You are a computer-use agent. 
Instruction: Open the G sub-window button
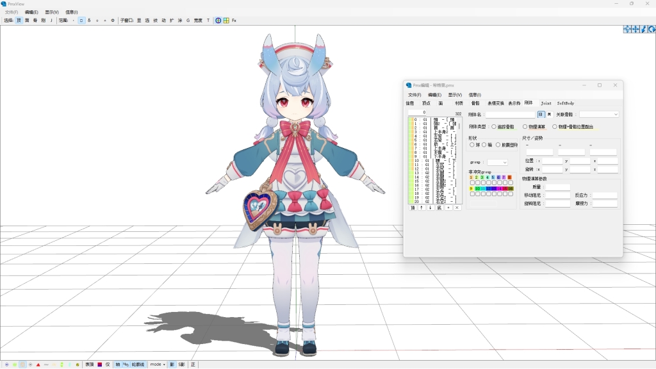click(x=188, y=20)
